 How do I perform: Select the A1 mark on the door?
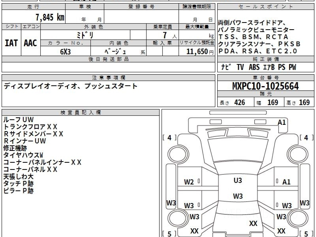pos(286,182)
